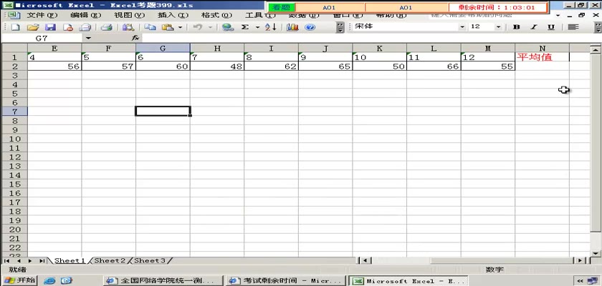Screen dimensions: 602x286
Task: Switch to the Sheet3 tab
Action: click(150, 261)
